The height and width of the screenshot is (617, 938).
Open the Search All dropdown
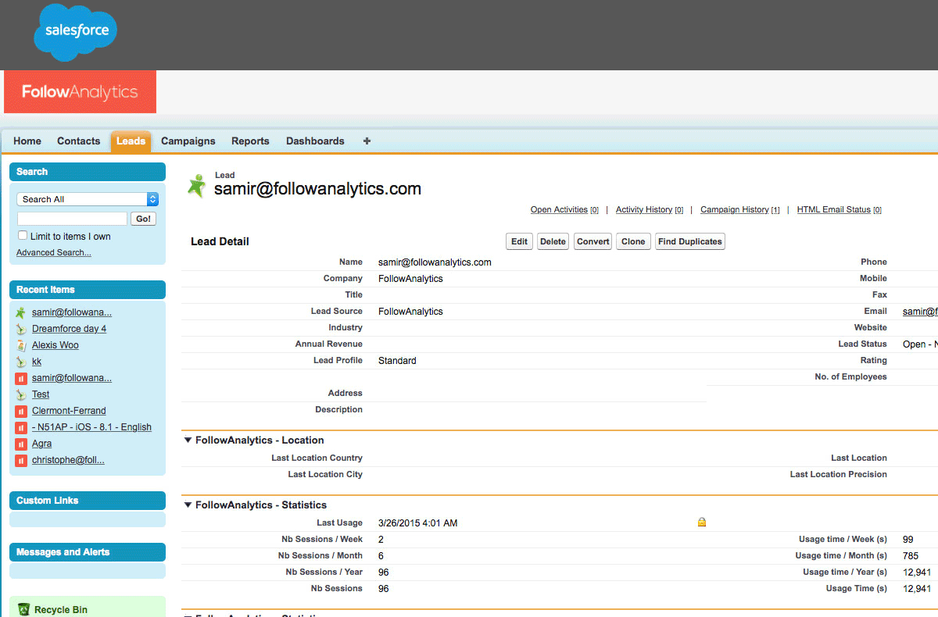[88, 199]
